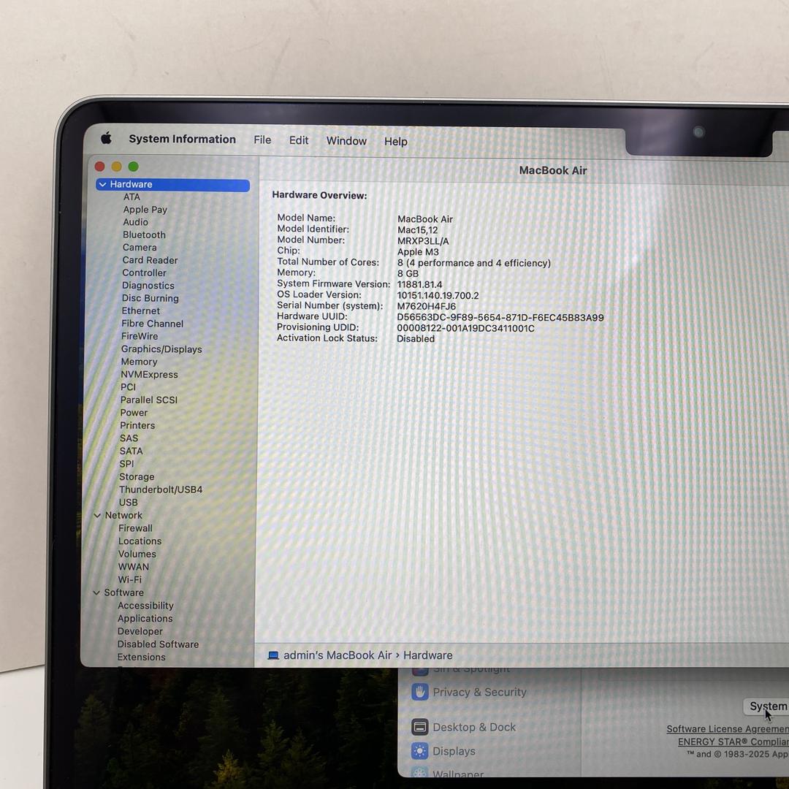Select SPI in the sidebar

tap(126, 464)
